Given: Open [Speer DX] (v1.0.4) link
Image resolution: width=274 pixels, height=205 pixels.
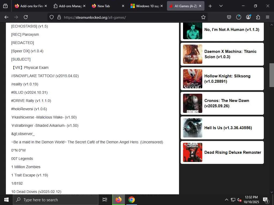Looking at the screenshot, I should [x=27, y=51].
